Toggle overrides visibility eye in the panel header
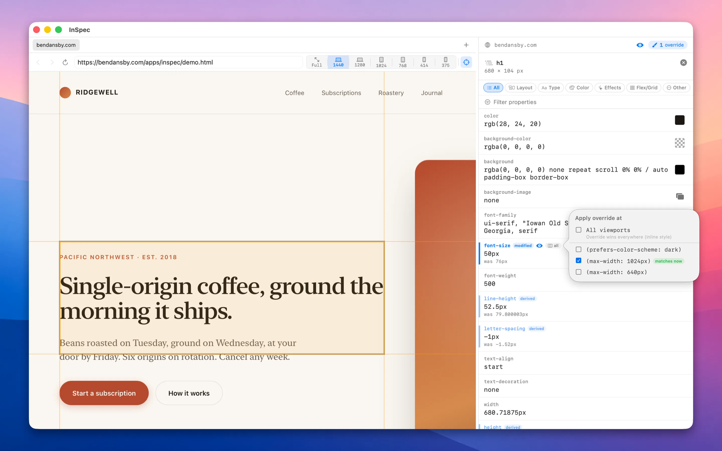 [640, 45]
